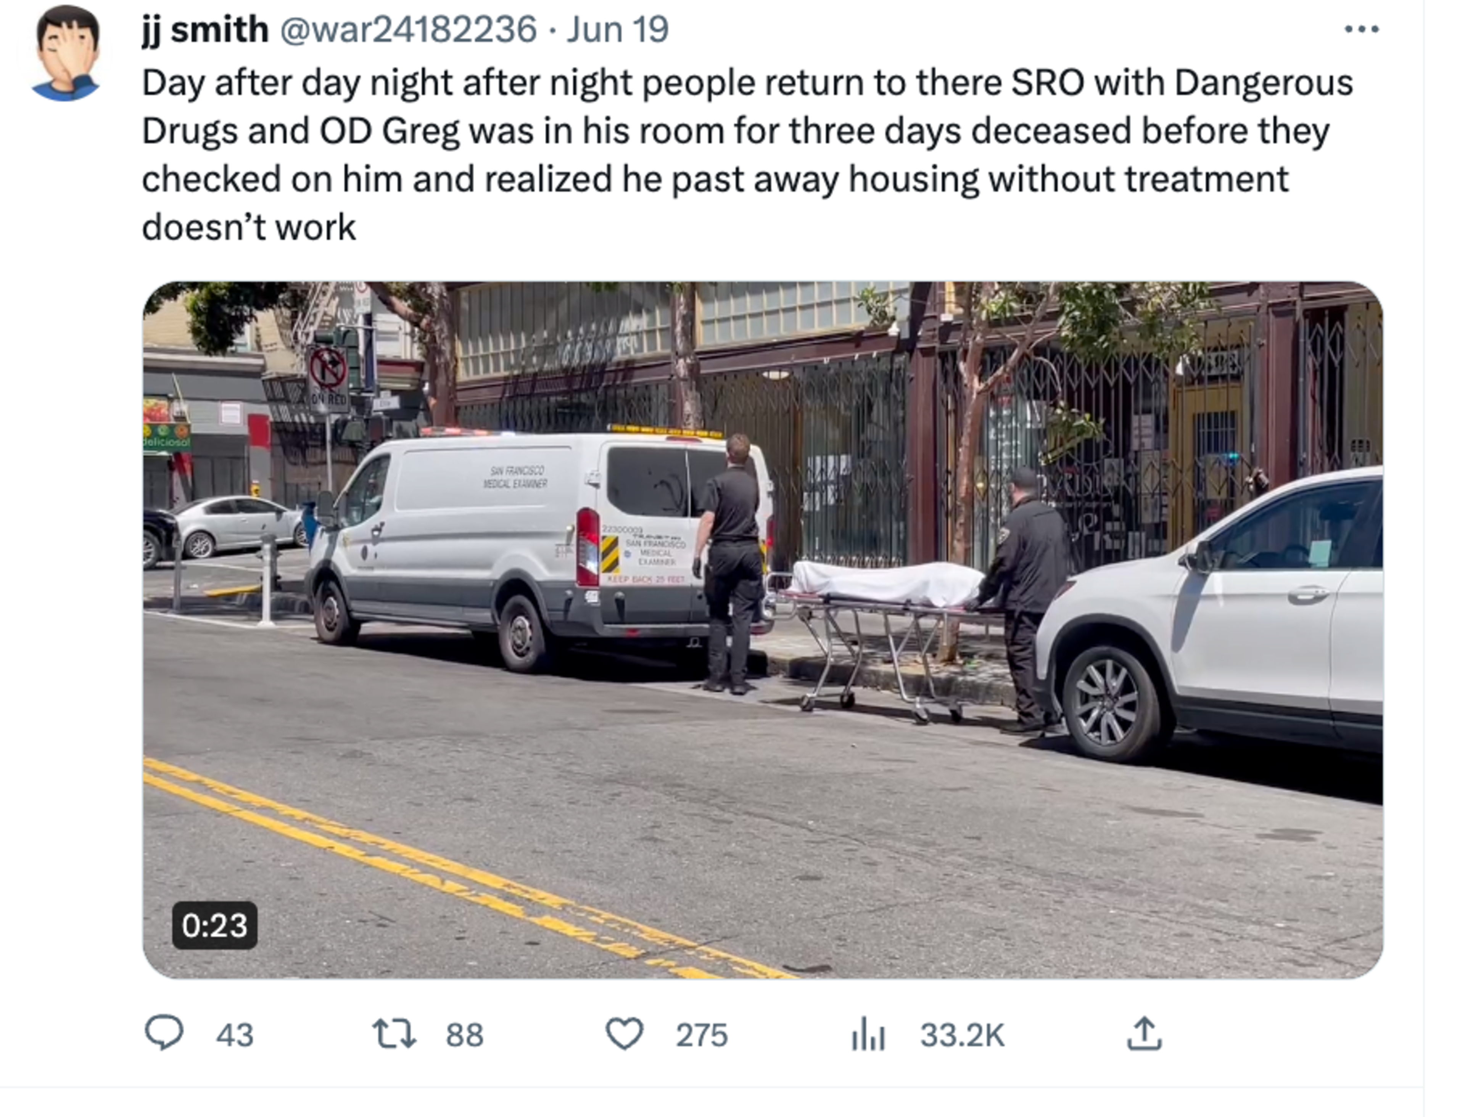The width and height of the screenshot is (1465, 1117).
Task: Open the tweet by clicking its text
Action: [747, 155]
